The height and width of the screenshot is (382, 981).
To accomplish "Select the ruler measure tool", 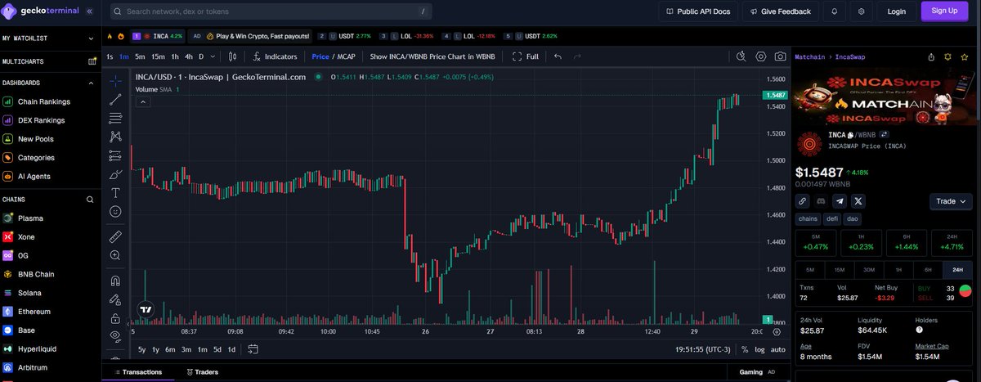I will point(115,236).
